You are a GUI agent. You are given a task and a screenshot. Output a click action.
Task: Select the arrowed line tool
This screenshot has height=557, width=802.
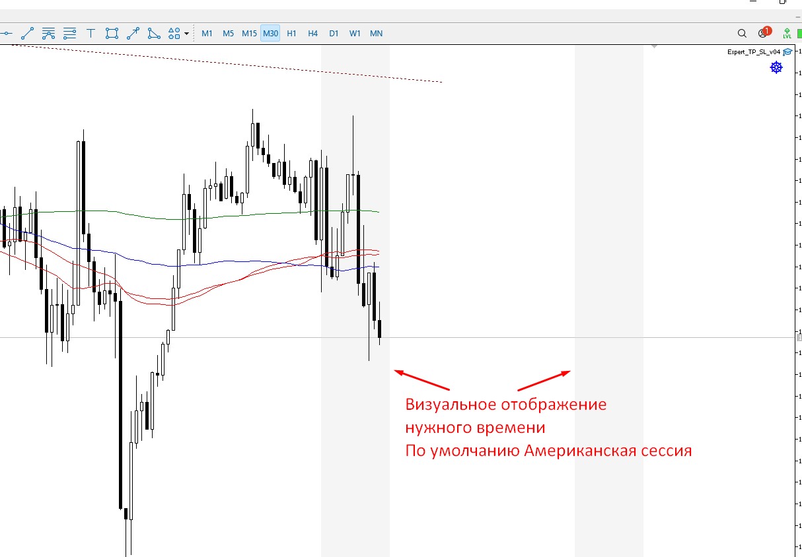pos(133,33)
